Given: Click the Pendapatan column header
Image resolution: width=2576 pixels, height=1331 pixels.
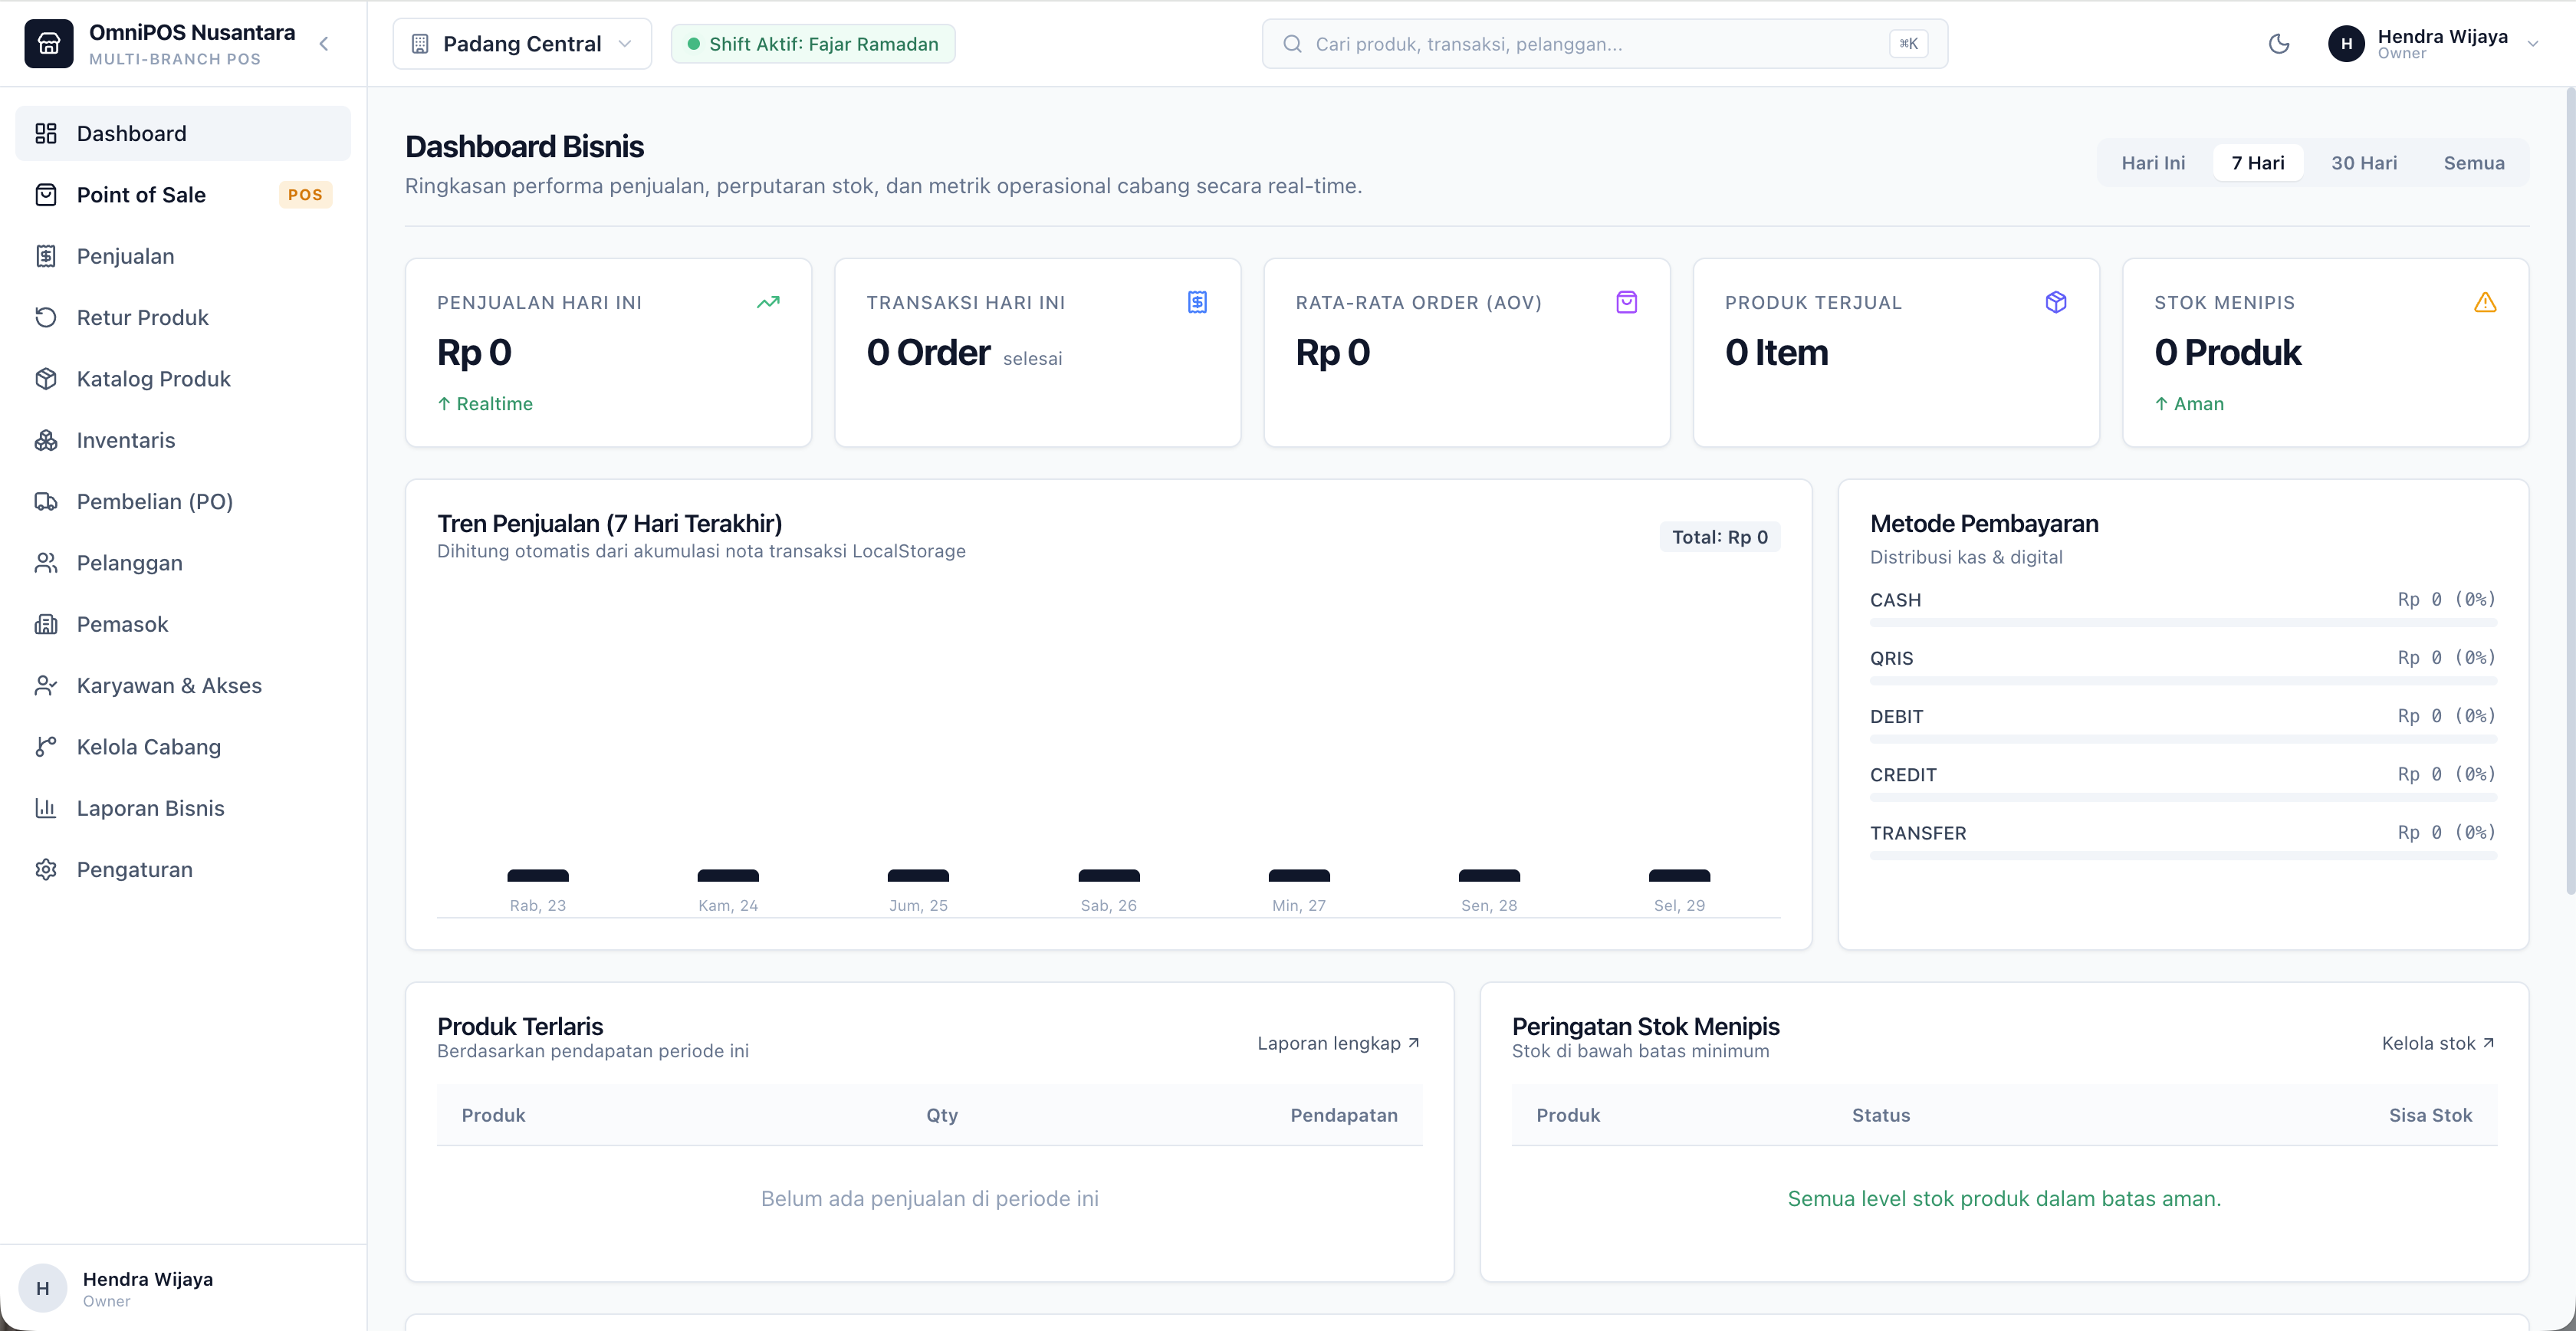Looking at the screenshot, I should tap(1343, 1115).
